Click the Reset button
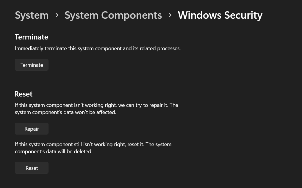Image resolution: width=302 pixels, height=188 pixels. point(32,168)
